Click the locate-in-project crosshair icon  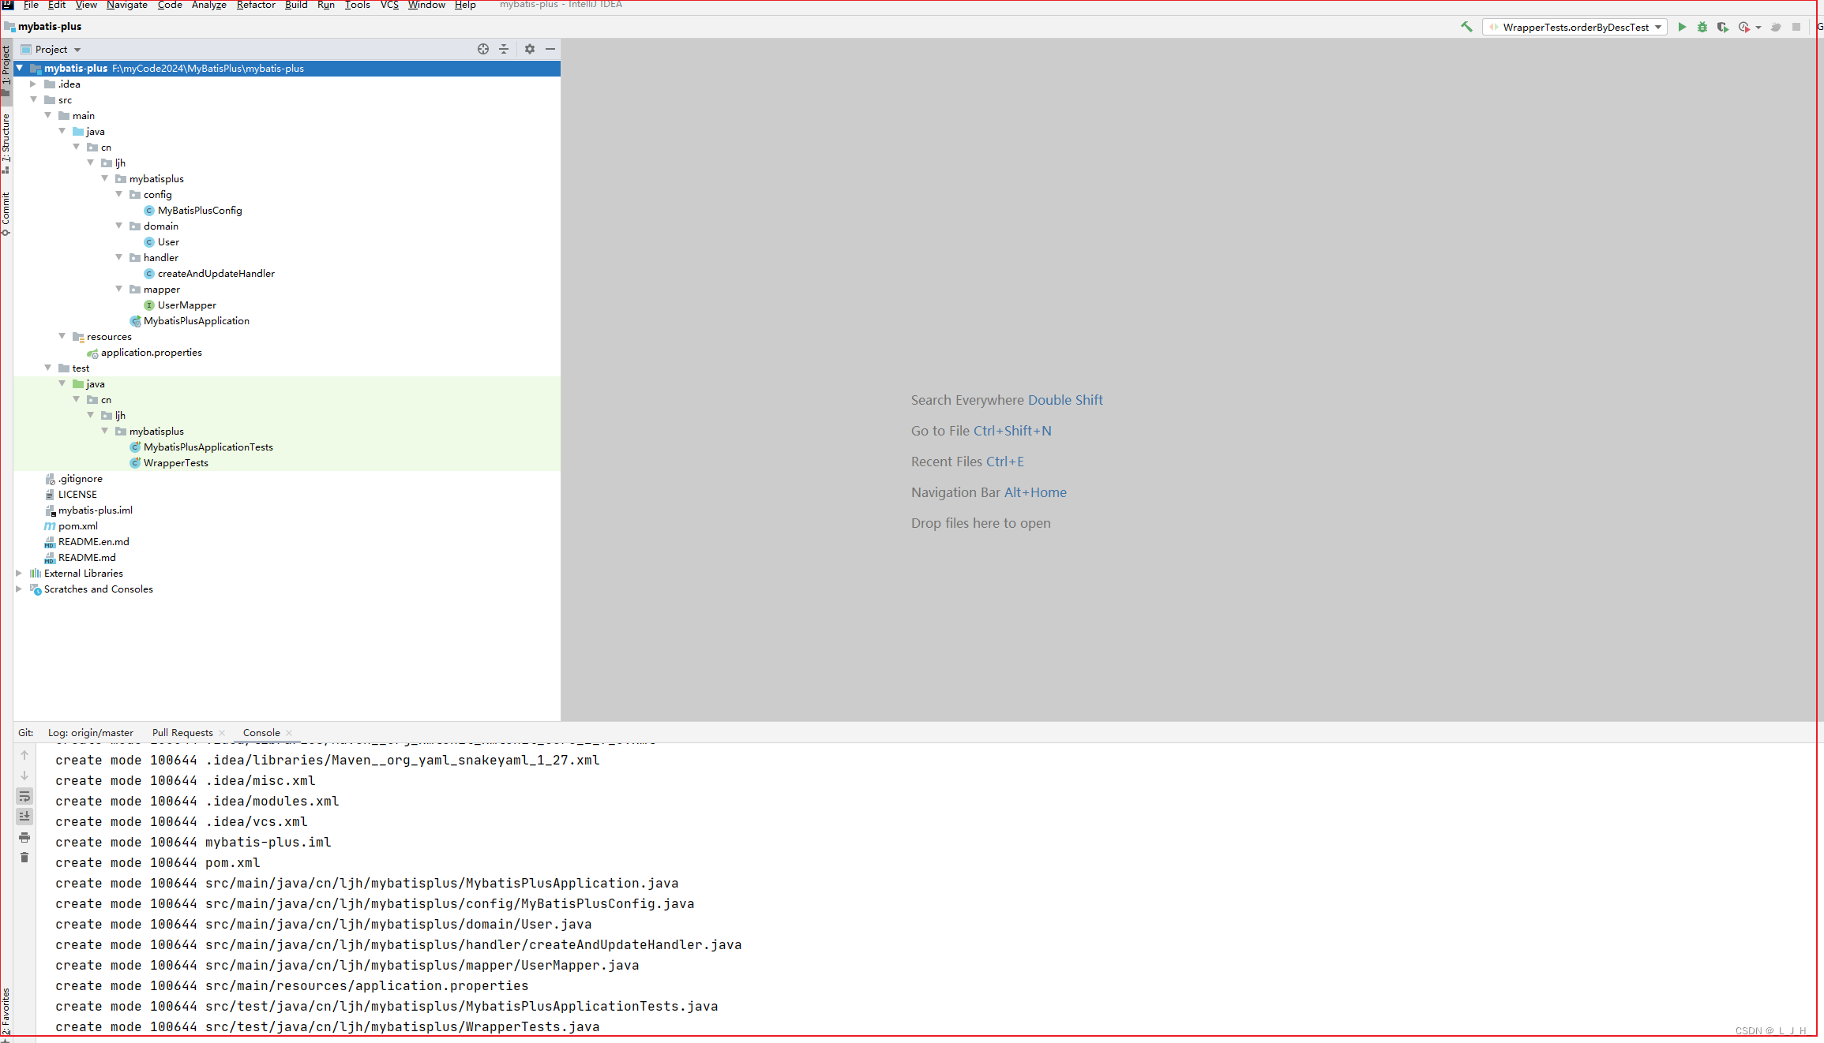point(483,49)
